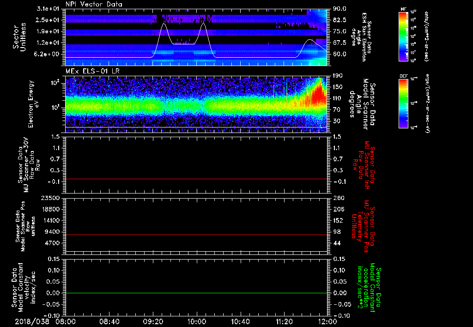Select the 09:20 time tick label

(153, 321)
